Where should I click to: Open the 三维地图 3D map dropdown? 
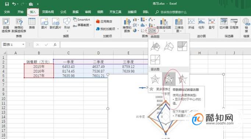(178, 25)
